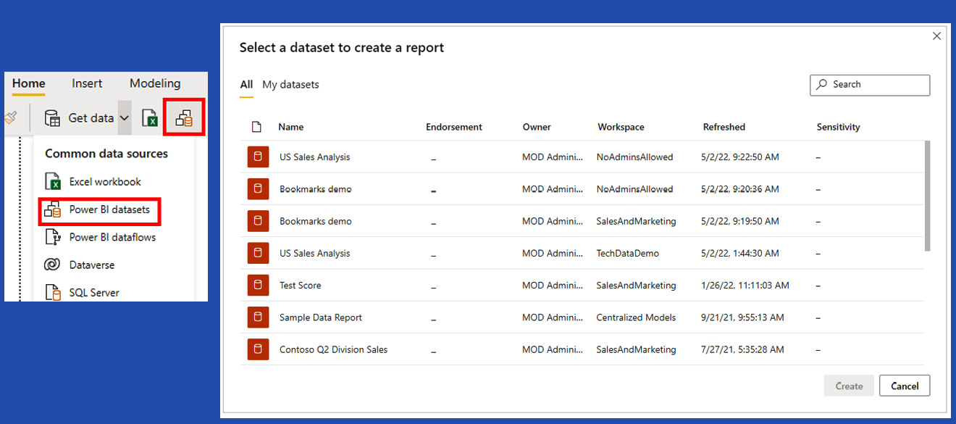Click dataset icon for Test Score
Screen dimensions: 956x424
point(258,286)
